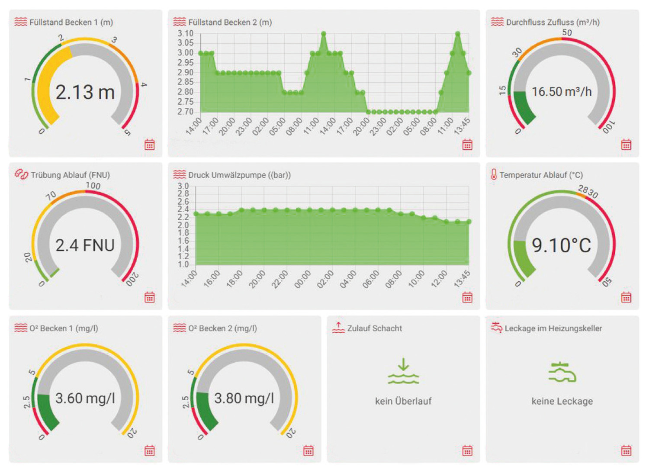Click calendar icon in Leckage im Heizungskeller tile

tap(626, 450)
